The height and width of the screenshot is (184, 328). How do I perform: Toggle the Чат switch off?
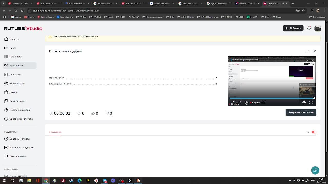(314, 132)
